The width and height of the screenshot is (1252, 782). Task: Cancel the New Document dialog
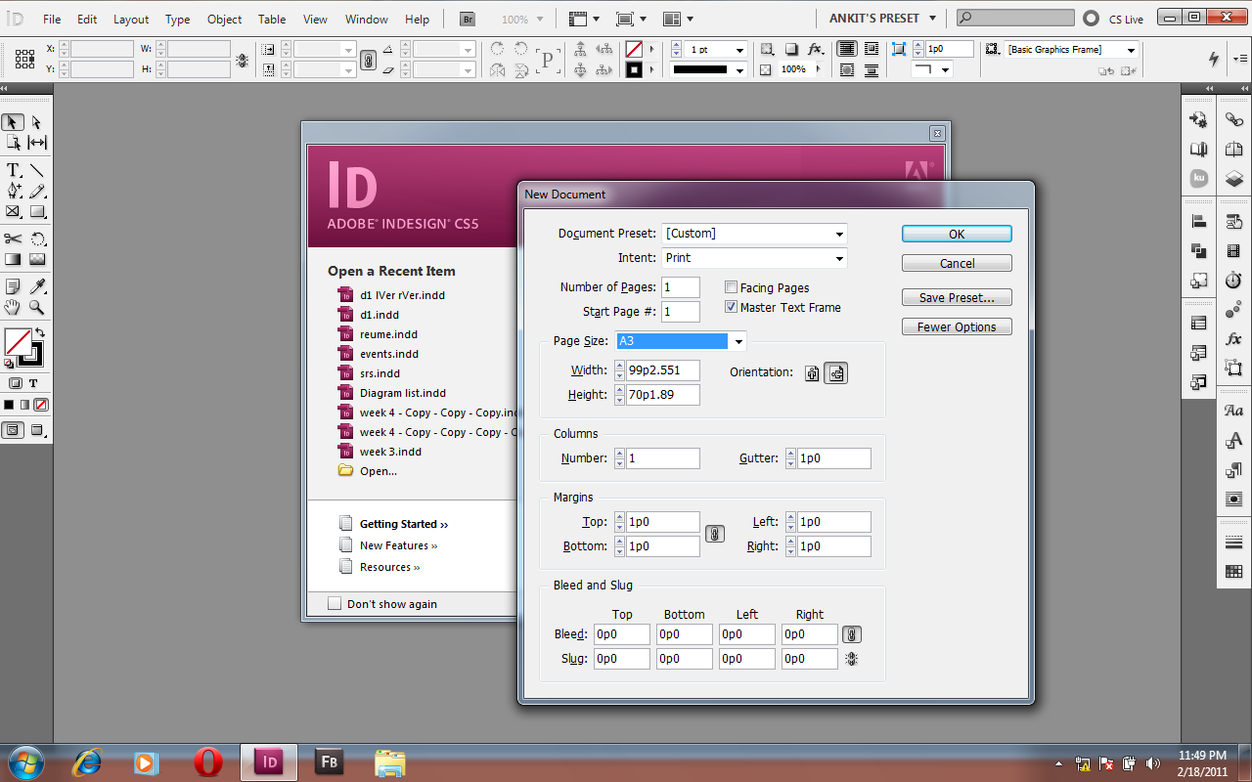tap(957, 263)
